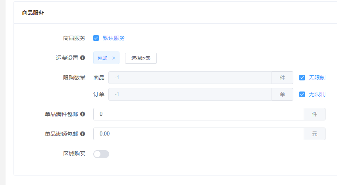Click the 选择运费 button

click(141, 58)
